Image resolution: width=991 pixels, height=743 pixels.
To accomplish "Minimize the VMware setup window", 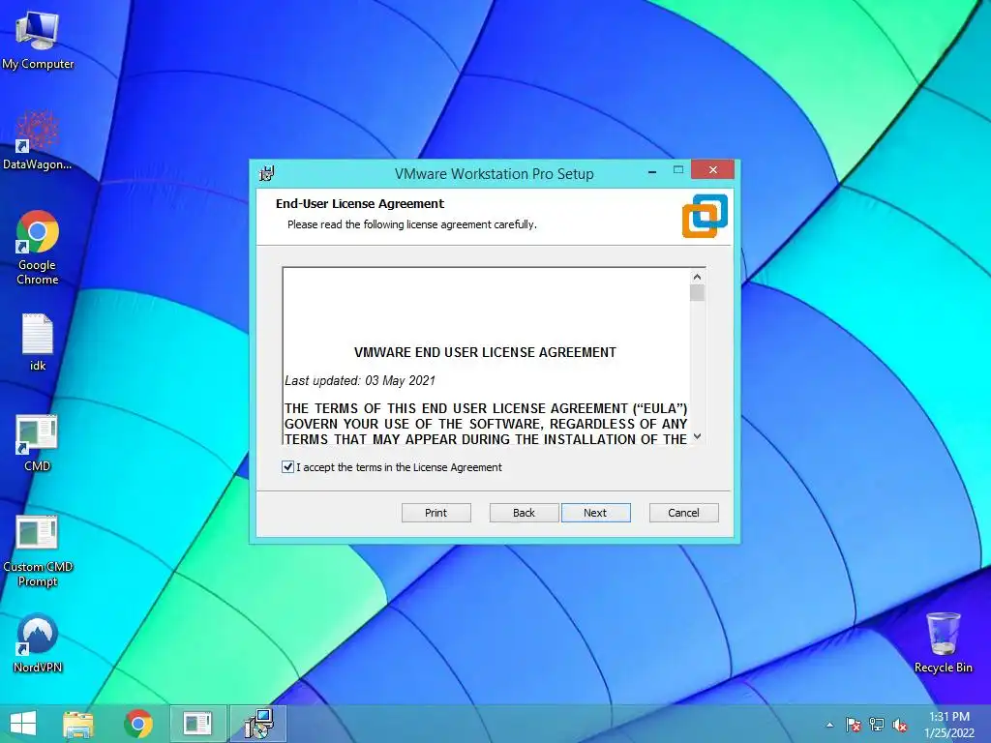I will [x=652, y=171].
